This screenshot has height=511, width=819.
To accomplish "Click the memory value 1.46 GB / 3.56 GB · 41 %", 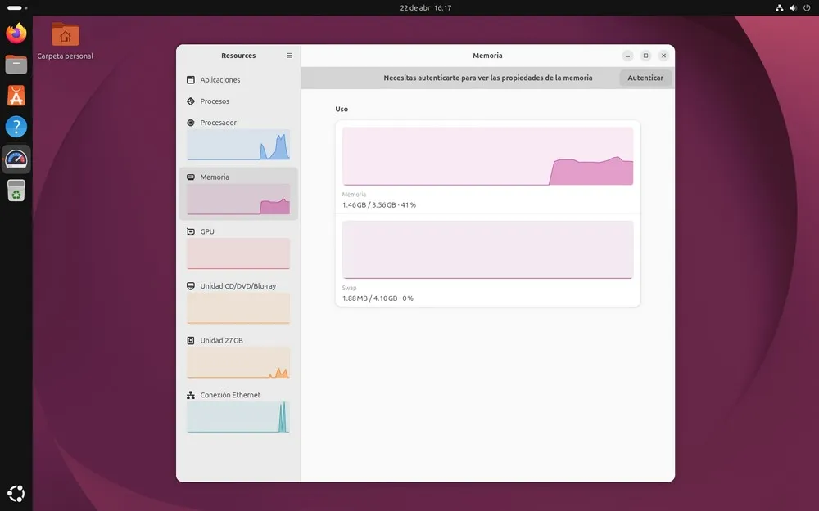I will pos(379,205).
